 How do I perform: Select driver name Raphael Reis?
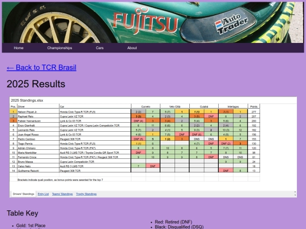click(25, 116)
